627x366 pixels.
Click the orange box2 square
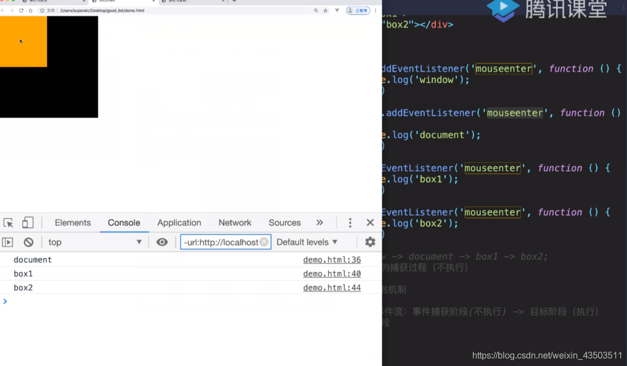pyautogui.click(x=23, y=41)
